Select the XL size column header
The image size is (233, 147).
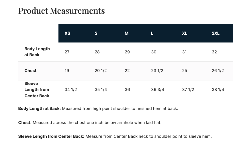[x=185, y=33]
